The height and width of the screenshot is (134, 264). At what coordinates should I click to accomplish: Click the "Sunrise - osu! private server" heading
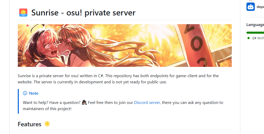[x=83, y=13]
